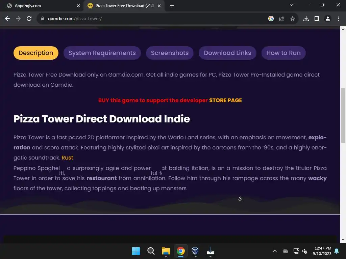Expand the tab search dropdown
This screenshot has height=259, width=346.
pyautogui.click(x=292, y=5)
